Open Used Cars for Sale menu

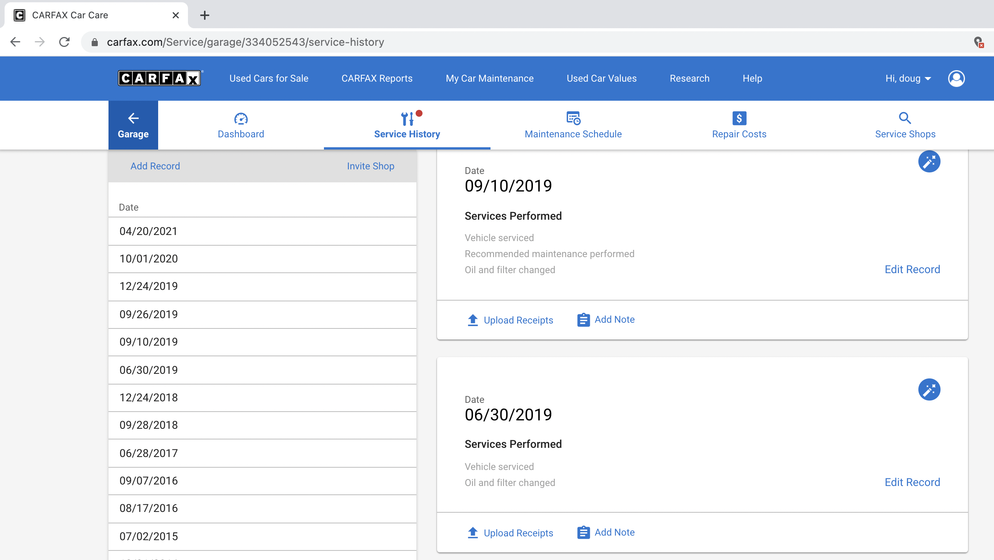pos(269,79)
